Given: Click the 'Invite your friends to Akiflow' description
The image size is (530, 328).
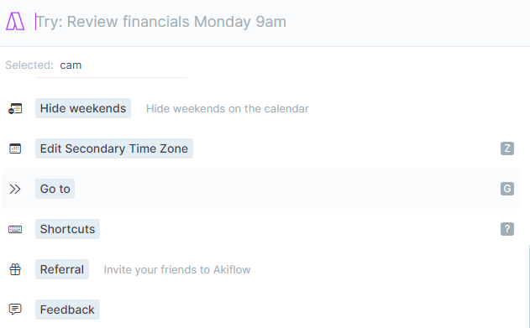Looking at the screenshot, I should [x=177, y=269].
